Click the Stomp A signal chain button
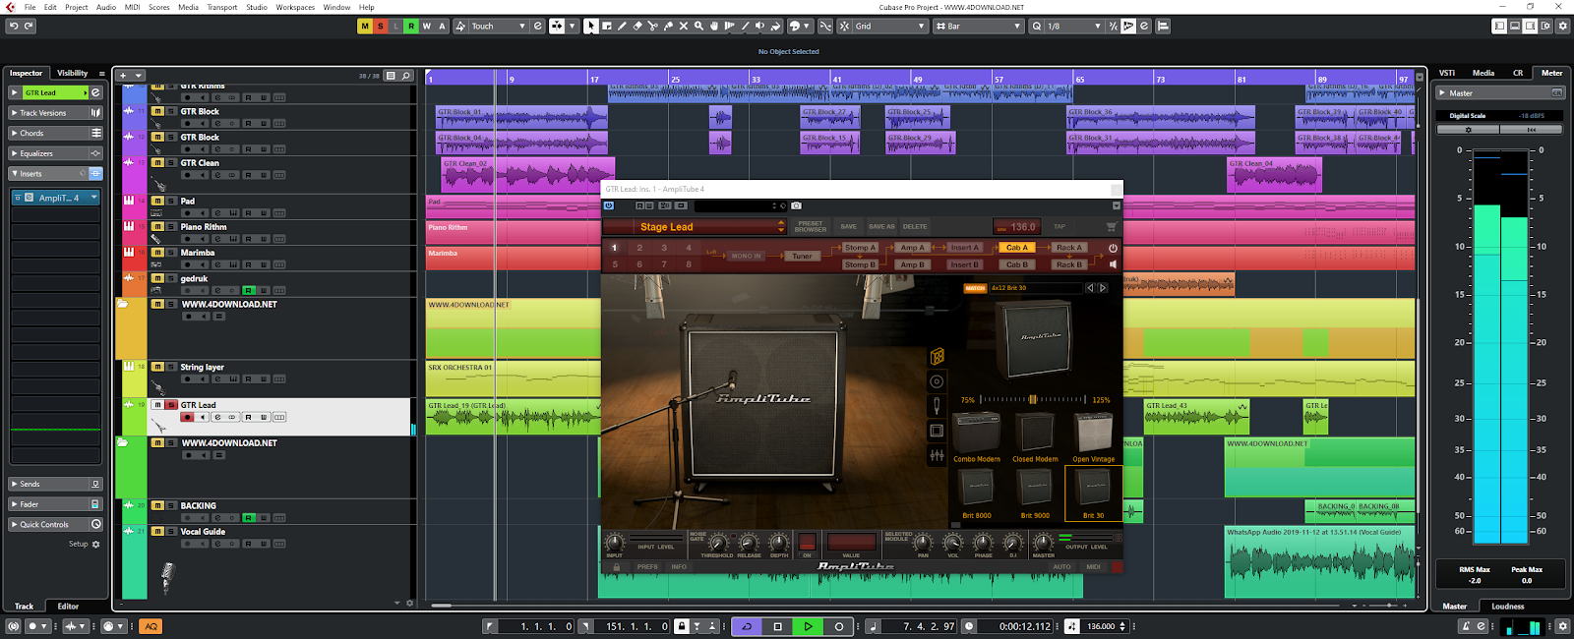The width and height of the screenshot is (1574, 639). 858,248
